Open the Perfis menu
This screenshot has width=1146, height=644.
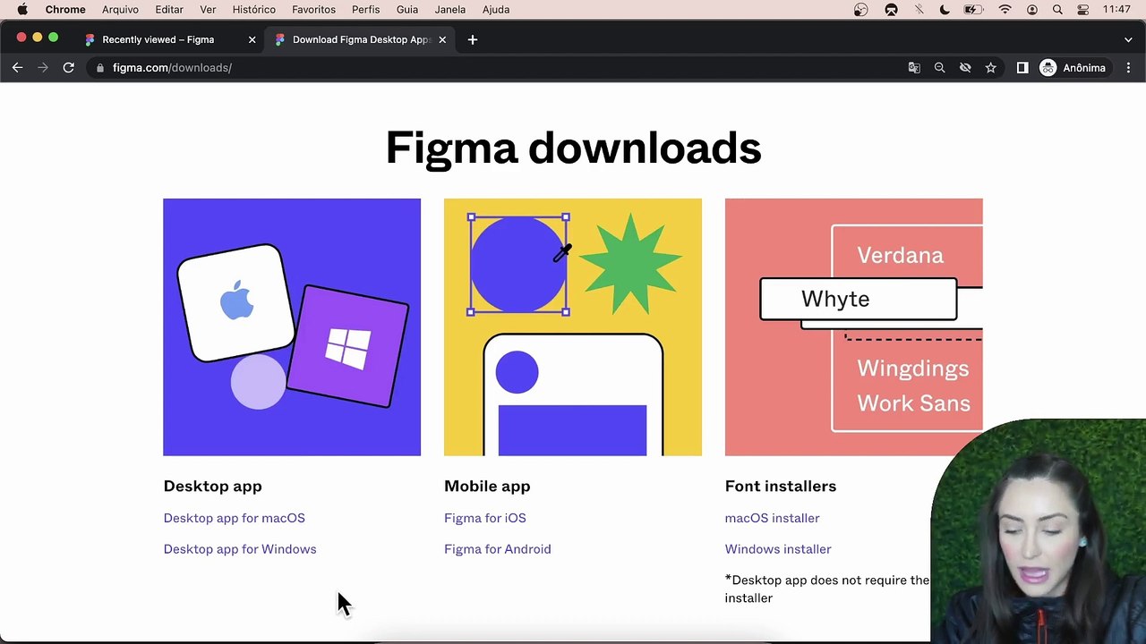click(x=365, y=10)
